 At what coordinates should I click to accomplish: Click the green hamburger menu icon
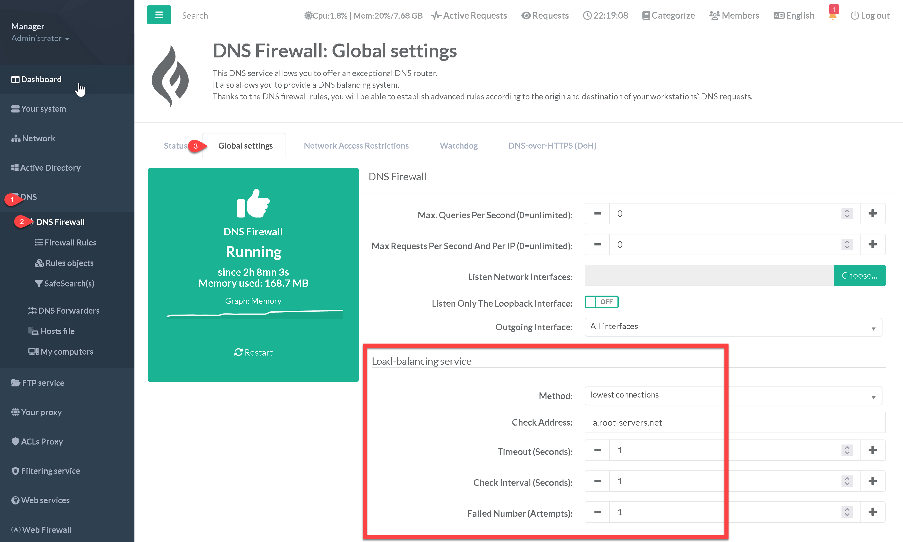(x=159, y=15)
